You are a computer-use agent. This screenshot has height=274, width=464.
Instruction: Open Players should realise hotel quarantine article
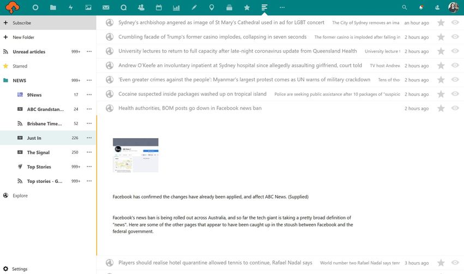(x=215, y=263)
